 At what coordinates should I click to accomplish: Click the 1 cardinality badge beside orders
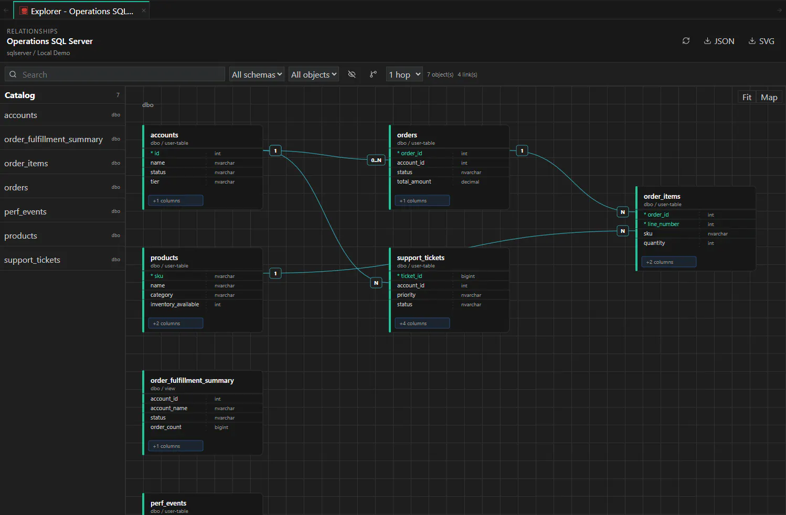[522, 151]
